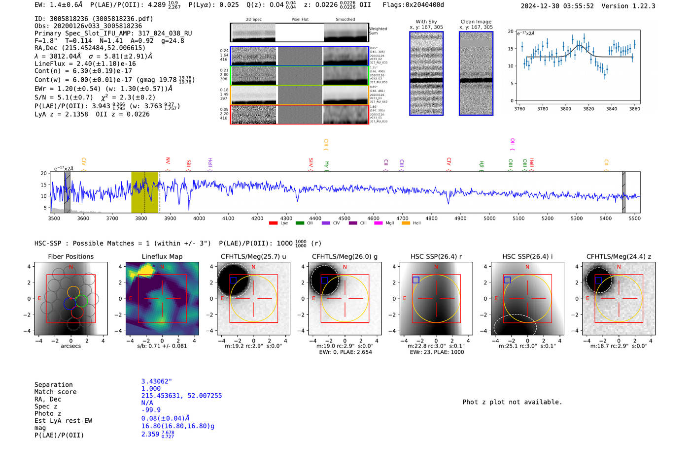The height and width of the screenshot is (469, 690).
Task: Click the Clean Image 2D cutout
Action: [x=476, y=73]
